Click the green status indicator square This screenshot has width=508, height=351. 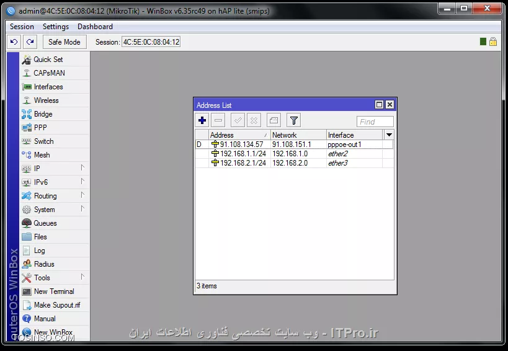tap(483, 42)
